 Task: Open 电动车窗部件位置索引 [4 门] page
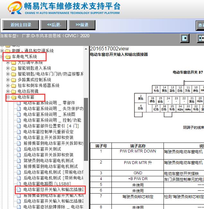(51, 126)
